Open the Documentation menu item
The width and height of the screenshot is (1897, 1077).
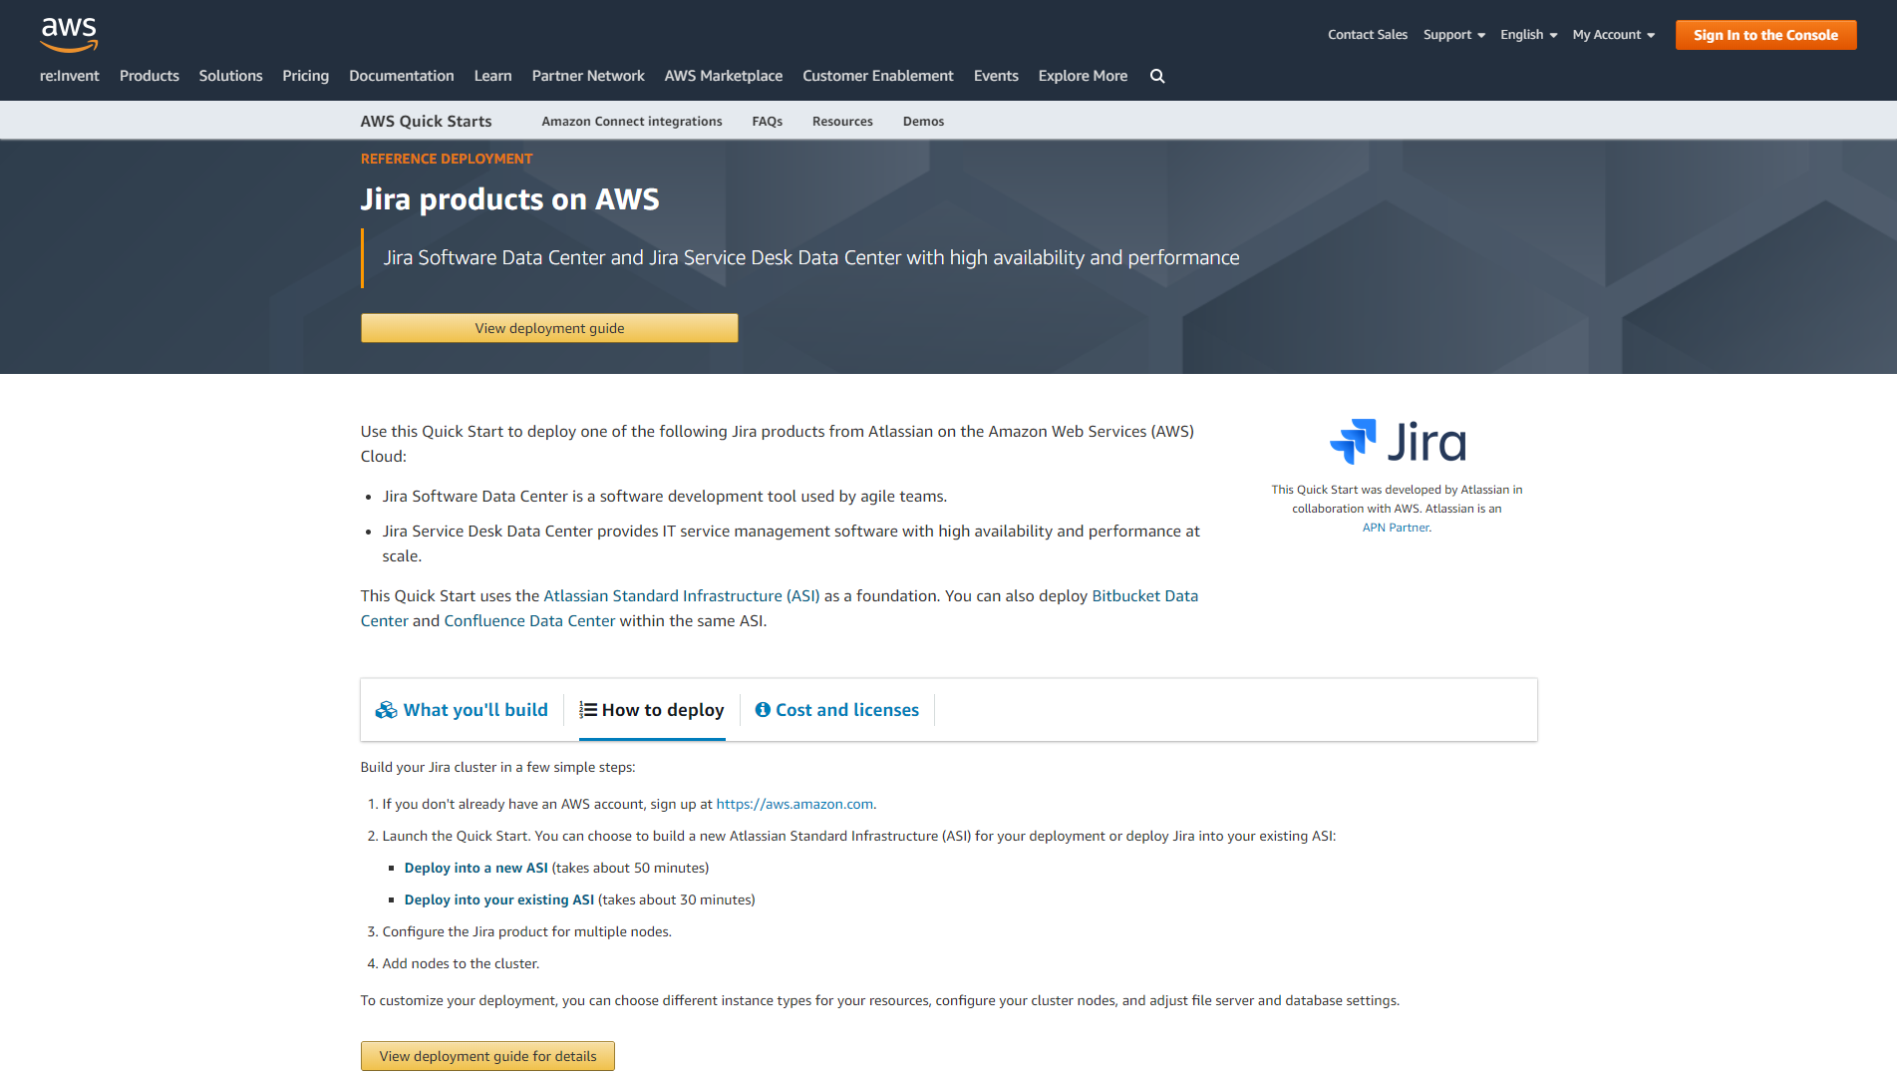pyautogui.click(x=401, y=76)
